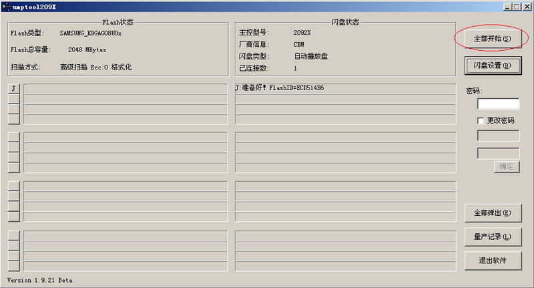Screen dimensions: 534x288
Task: Minimize the umptool window
Action: click(508, 6)
